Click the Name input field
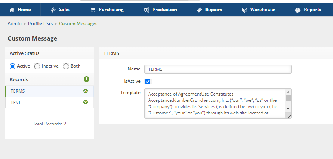Screen dimensions: 333x159 pos(218,69)
